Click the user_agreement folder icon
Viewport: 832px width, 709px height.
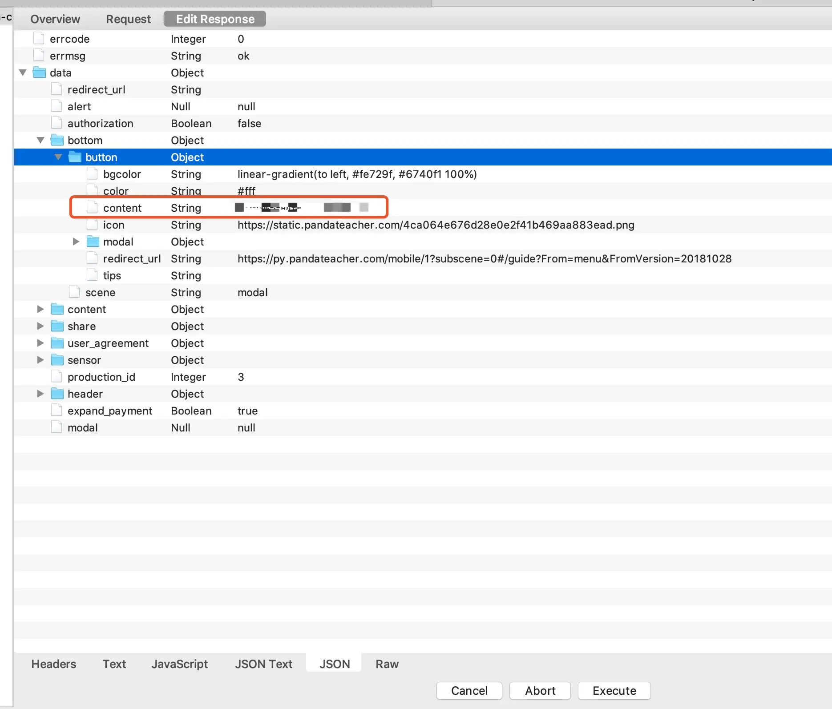tap(57, 343)
